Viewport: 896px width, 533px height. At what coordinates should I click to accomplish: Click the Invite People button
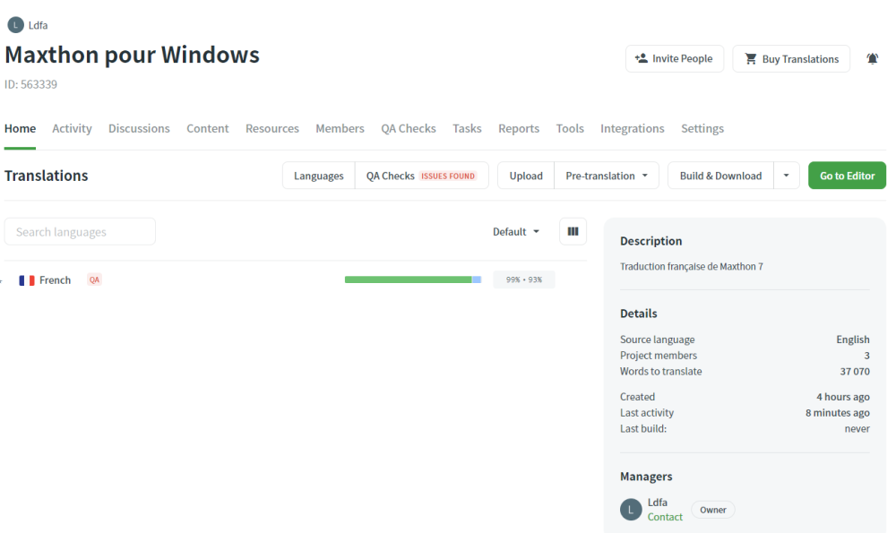pos(674,59)
